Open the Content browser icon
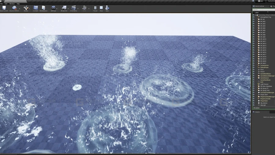 [x=36, y=8]
